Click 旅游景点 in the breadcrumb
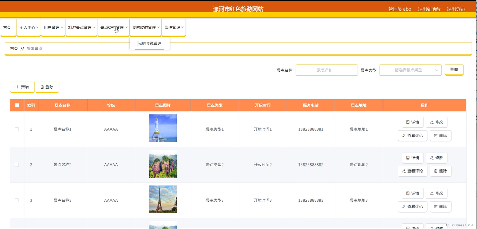This screenshot has width=477, height=229. click(34, 49)
